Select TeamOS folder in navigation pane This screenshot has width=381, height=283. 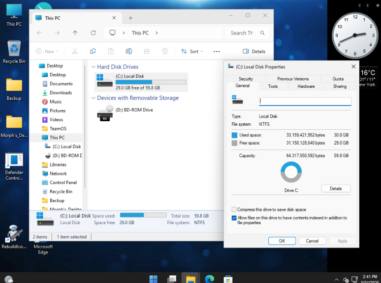click(58, 128)
